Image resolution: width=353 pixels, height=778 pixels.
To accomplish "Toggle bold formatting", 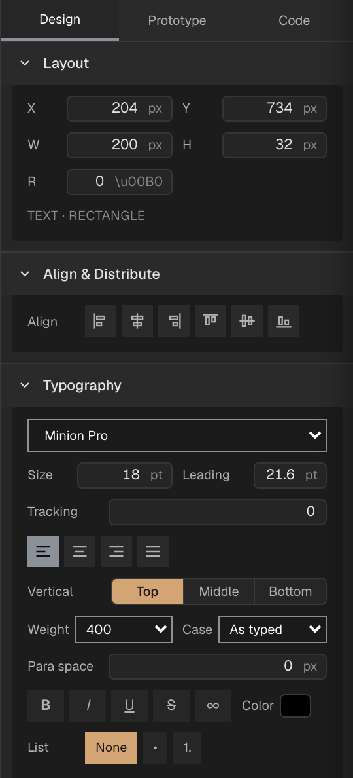I will pos(46,705).
